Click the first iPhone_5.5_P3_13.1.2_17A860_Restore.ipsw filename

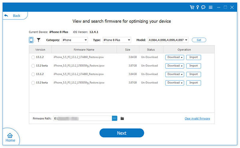(x=79, y=57)
